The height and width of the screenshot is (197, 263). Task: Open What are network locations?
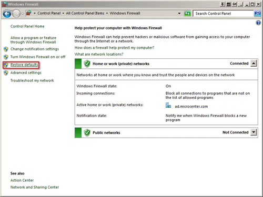pyautogui.click(x=99, y=54)
